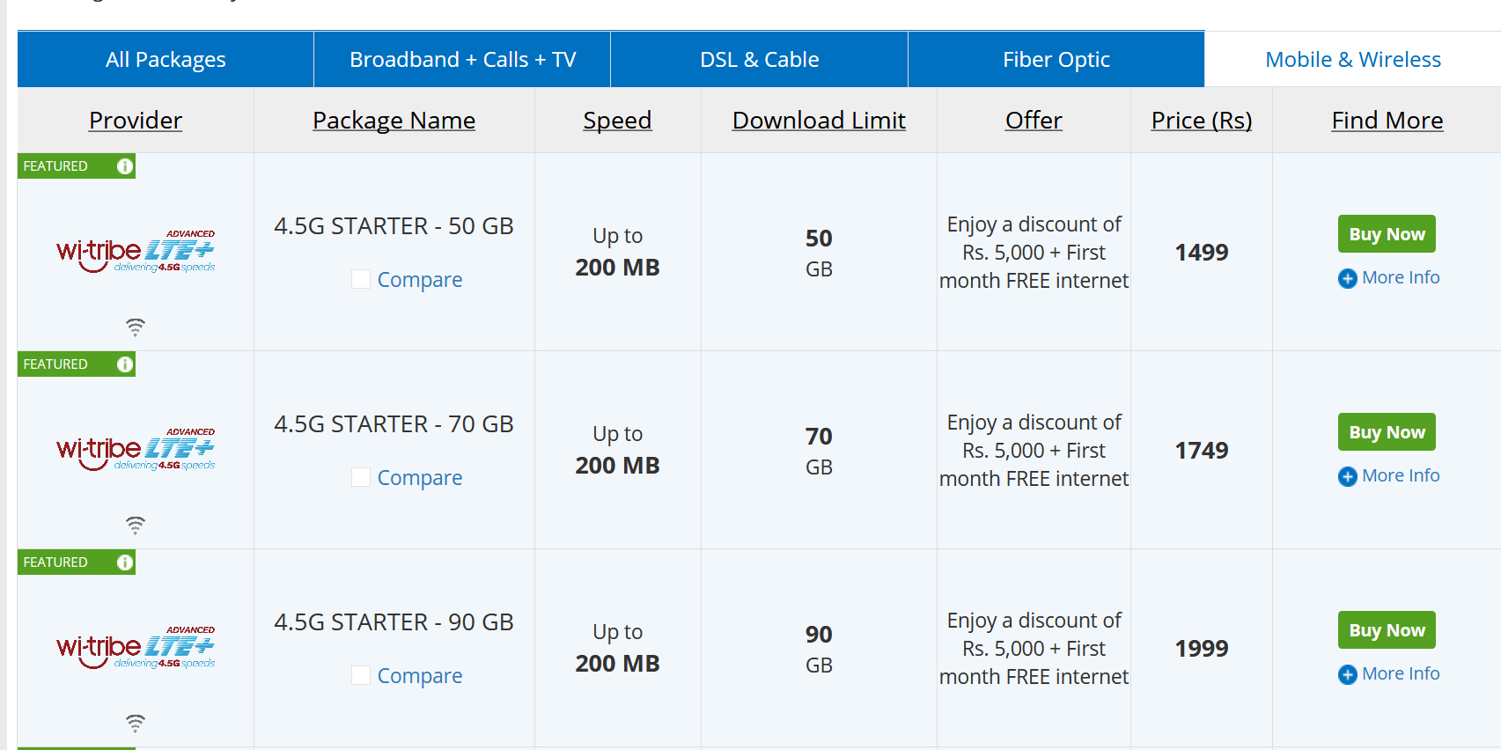Tick Compare checkbox for 4.5G STARTER - 90 GB
The width and height of the screenshot is (1501, 750).
(x=361, y=675)
